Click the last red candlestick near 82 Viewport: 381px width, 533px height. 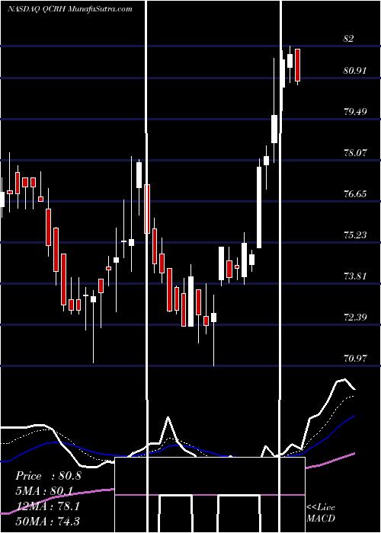pyautogui.click(x=298, y=65)
